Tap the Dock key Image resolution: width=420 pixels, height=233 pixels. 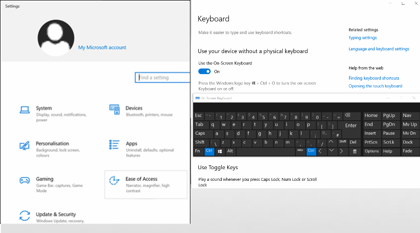(x=410, y=142)
